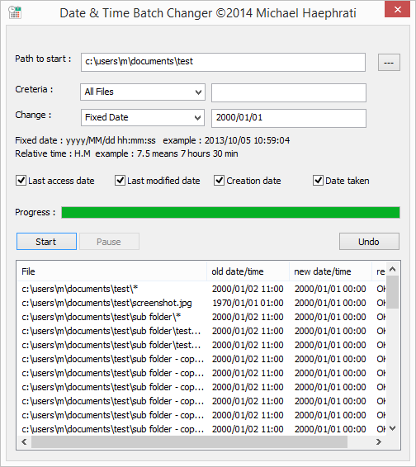
Task: Undo the last date changes
Action: point(369,242)
